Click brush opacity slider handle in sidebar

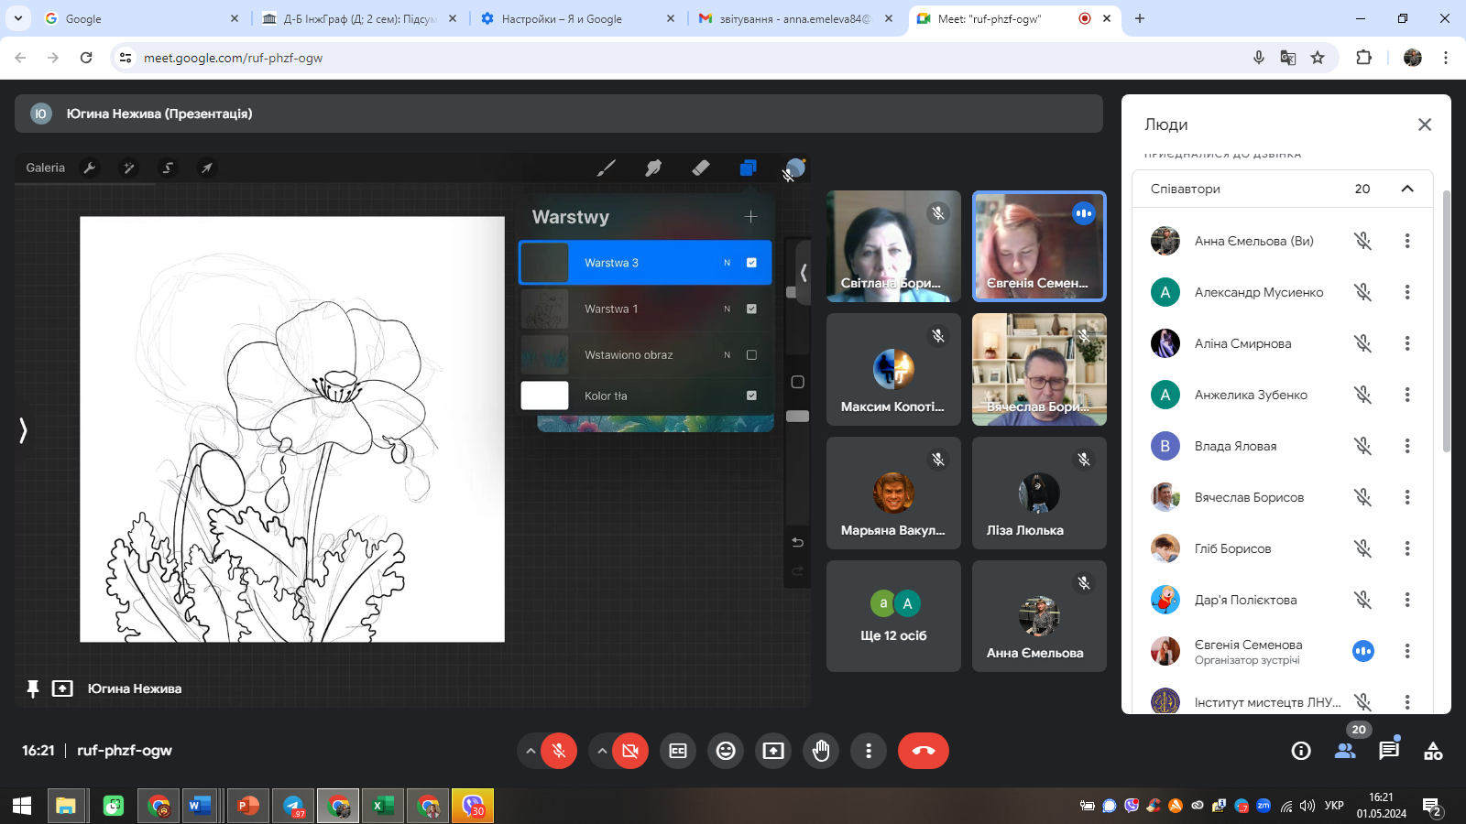coord(797,417)
